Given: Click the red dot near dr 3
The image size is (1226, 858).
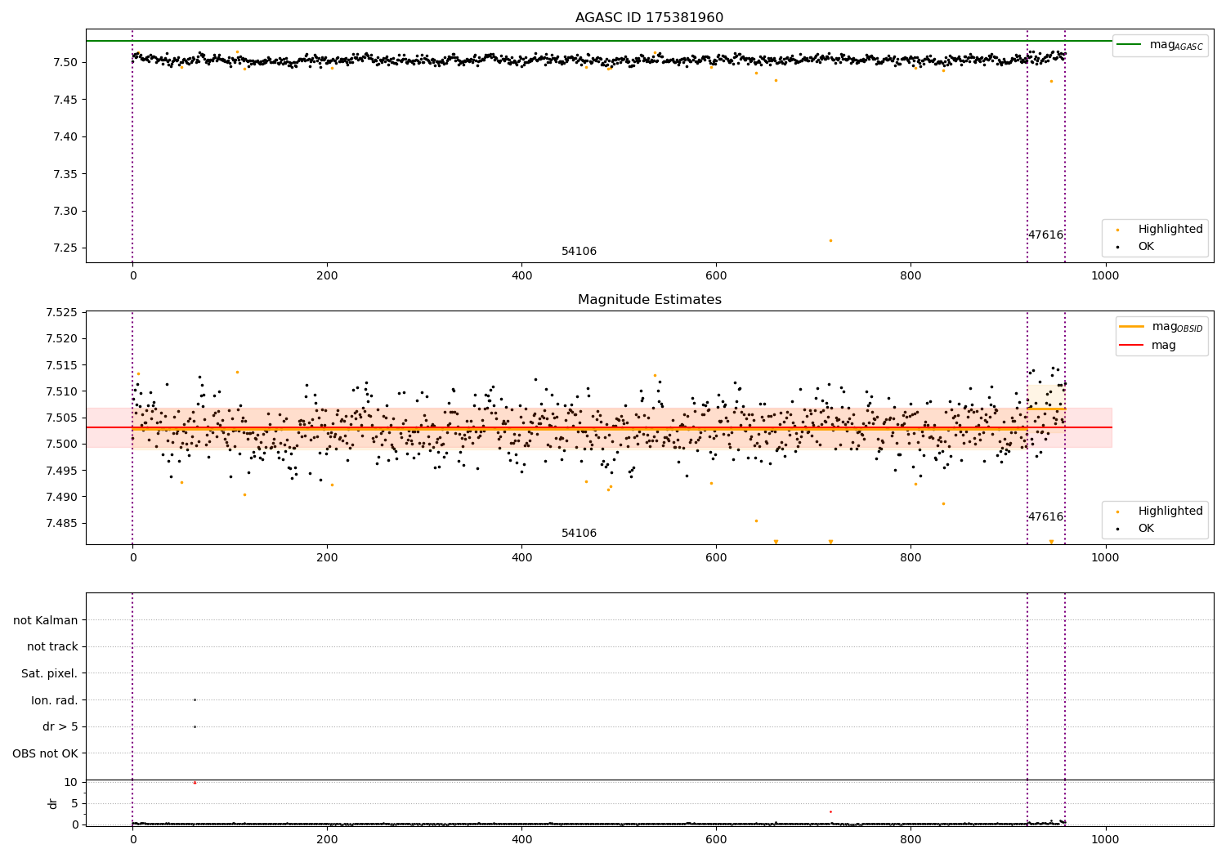Looking at the screenshot, I should click(830, 811).
